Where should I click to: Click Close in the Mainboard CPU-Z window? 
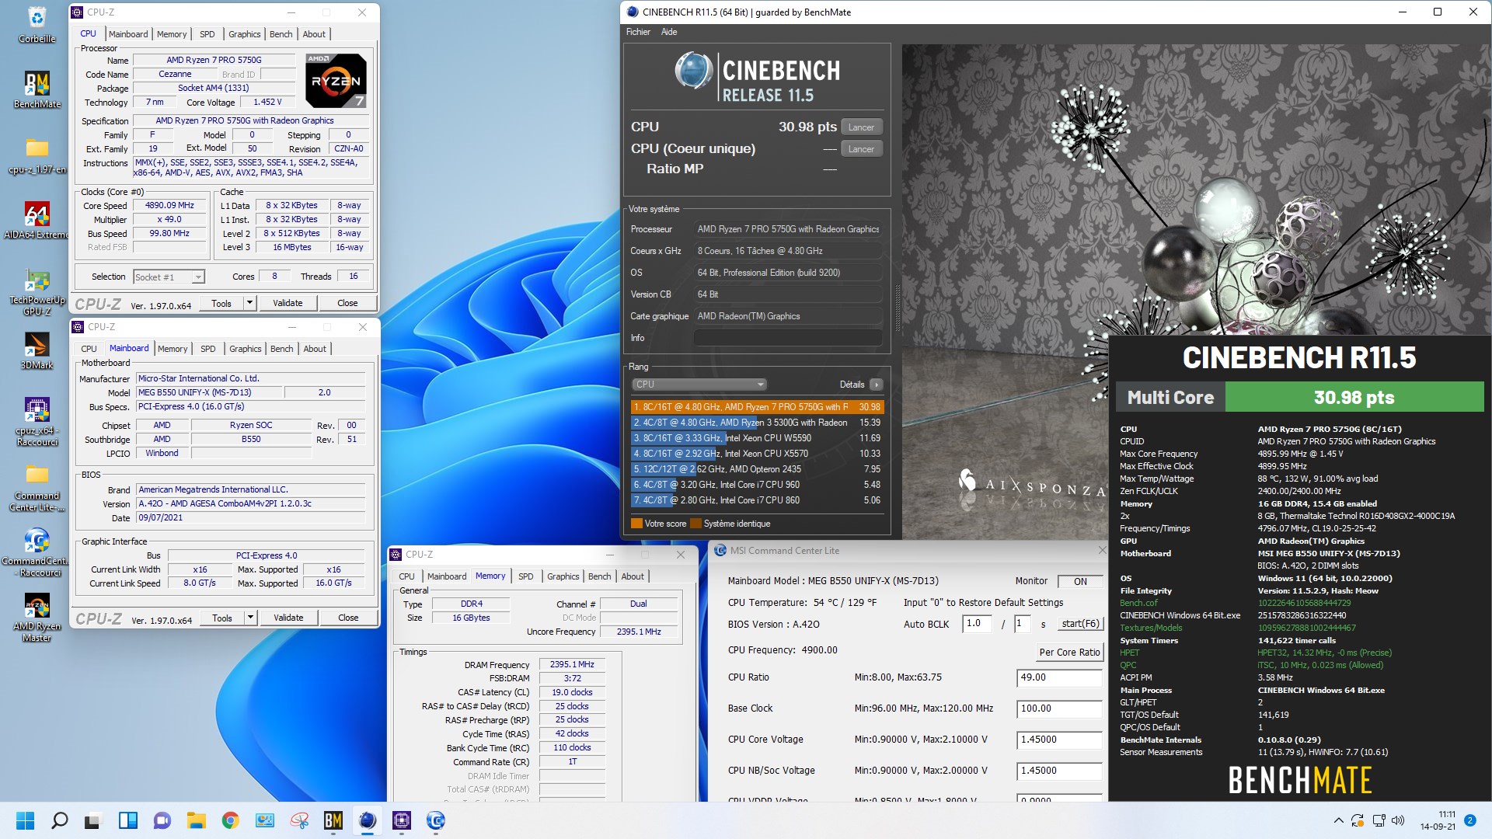pyautogui.click(x=348, y=618)
